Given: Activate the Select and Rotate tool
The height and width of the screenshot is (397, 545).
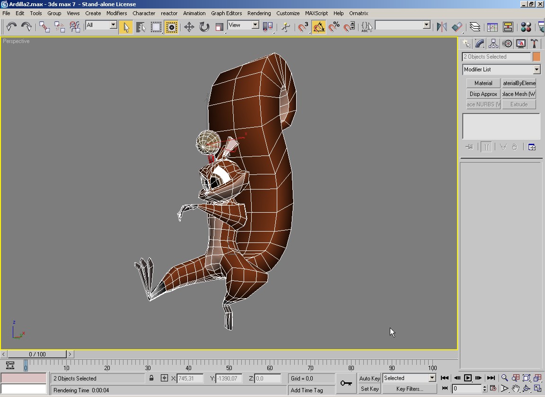Looking at the screenshot, I should pyautogui.click(x=204, y=27).
